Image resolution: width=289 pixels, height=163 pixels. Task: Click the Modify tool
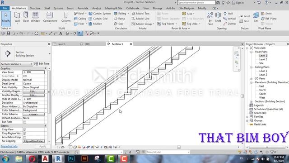click(x=6, y=18)
